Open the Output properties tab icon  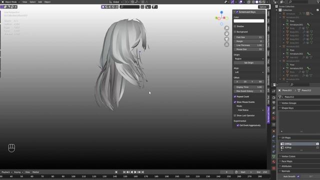274,103
